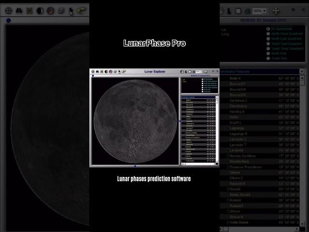The image size is (309, 232).
Task: Click Struve M row in background list
Action: coord(260,217)
